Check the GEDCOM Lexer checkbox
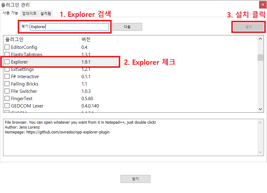The image size is (267, 193). [7, 106]
